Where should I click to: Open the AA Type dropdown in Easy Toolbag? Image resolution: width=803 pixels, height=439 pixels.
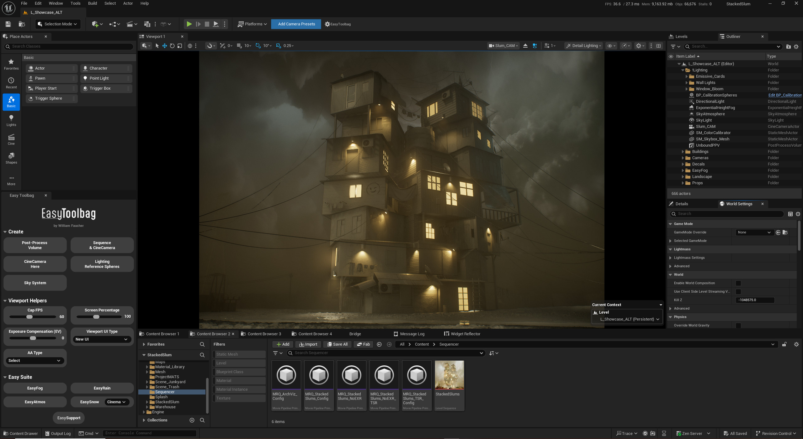pos(35,360)
